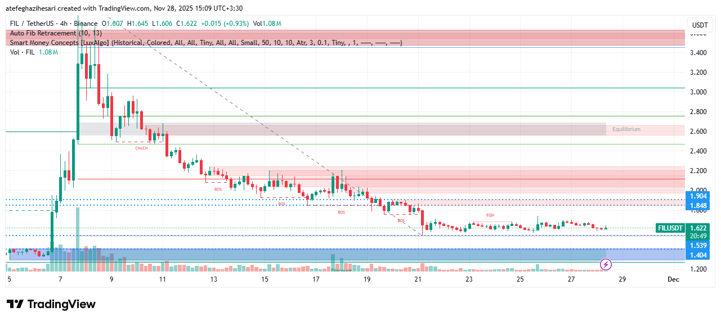Click the Equilibrium zone label
This screenshot has height=321, width=721.
[626, 129]
